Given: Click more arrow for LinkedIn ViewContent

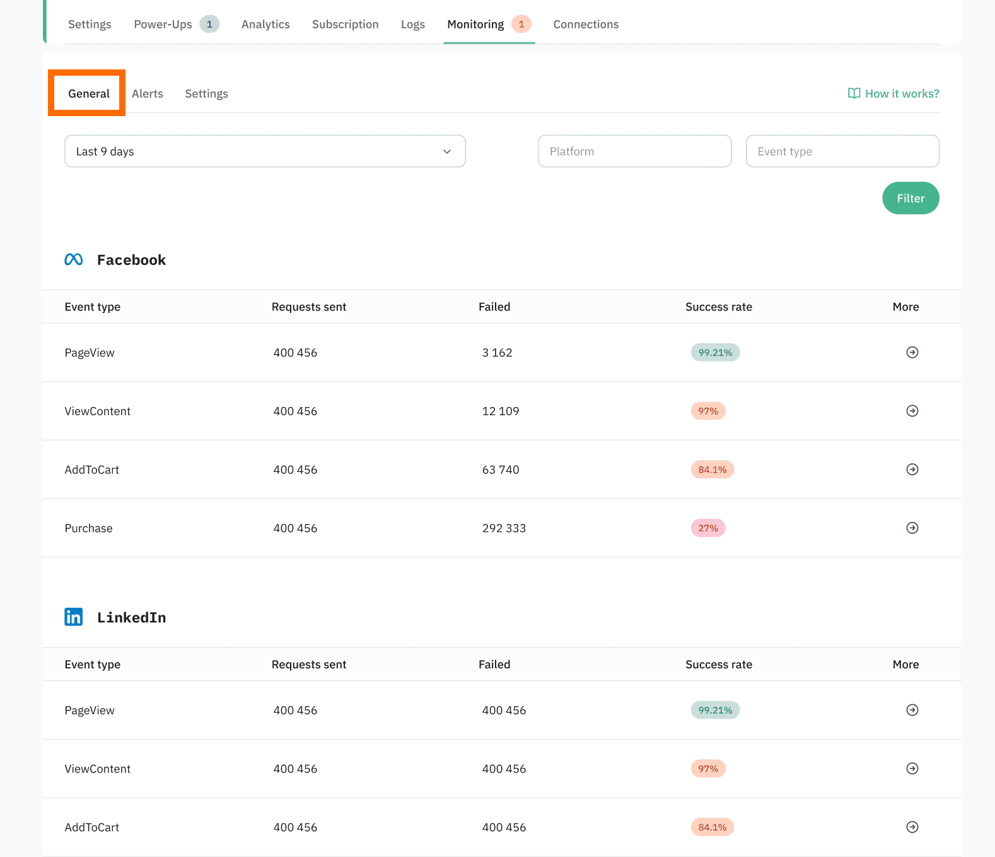Looking at the screenshot, I should coord(912,769).
